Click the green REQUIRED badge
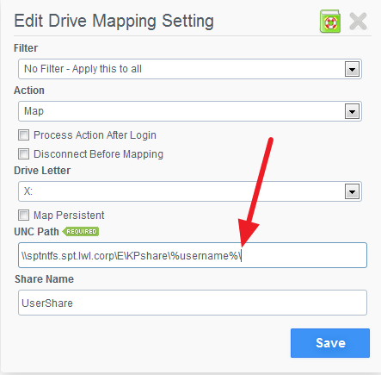 [x=81, y=231]
